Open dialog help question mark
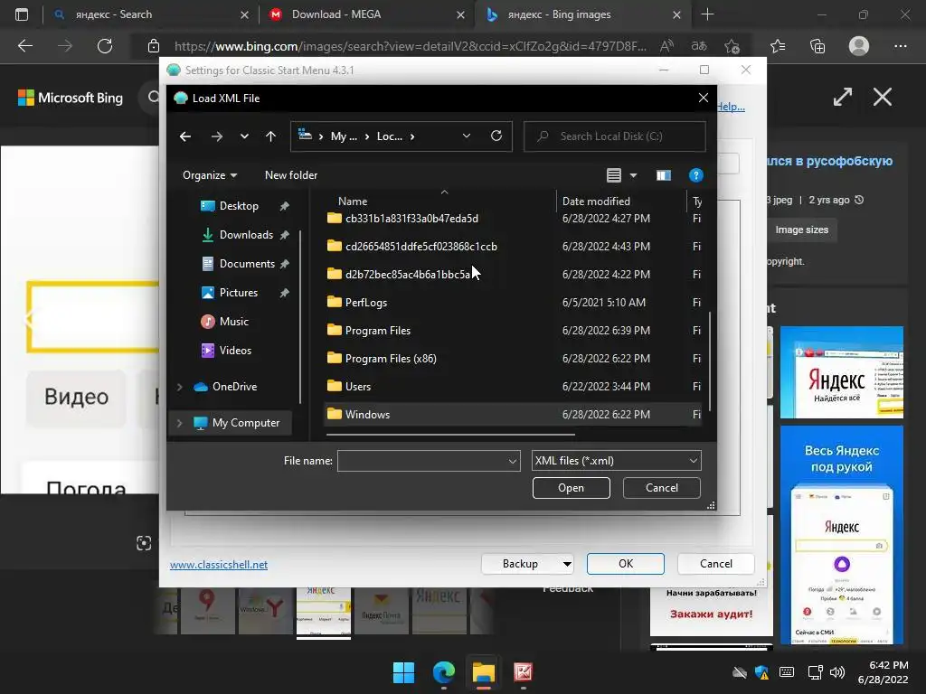 [x=695, y=175]
